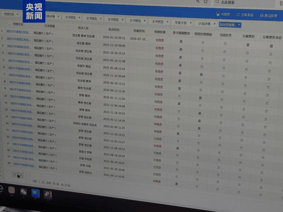Image resolution: width=283 pixels, height=212 pixels.
Task: Select the date cell 2022-04-14 10:45
Action: click(114, 176)
